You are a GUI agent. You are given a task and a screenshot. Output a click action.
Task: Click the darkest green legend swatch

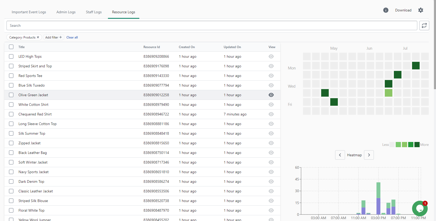[x=417, y=145]
